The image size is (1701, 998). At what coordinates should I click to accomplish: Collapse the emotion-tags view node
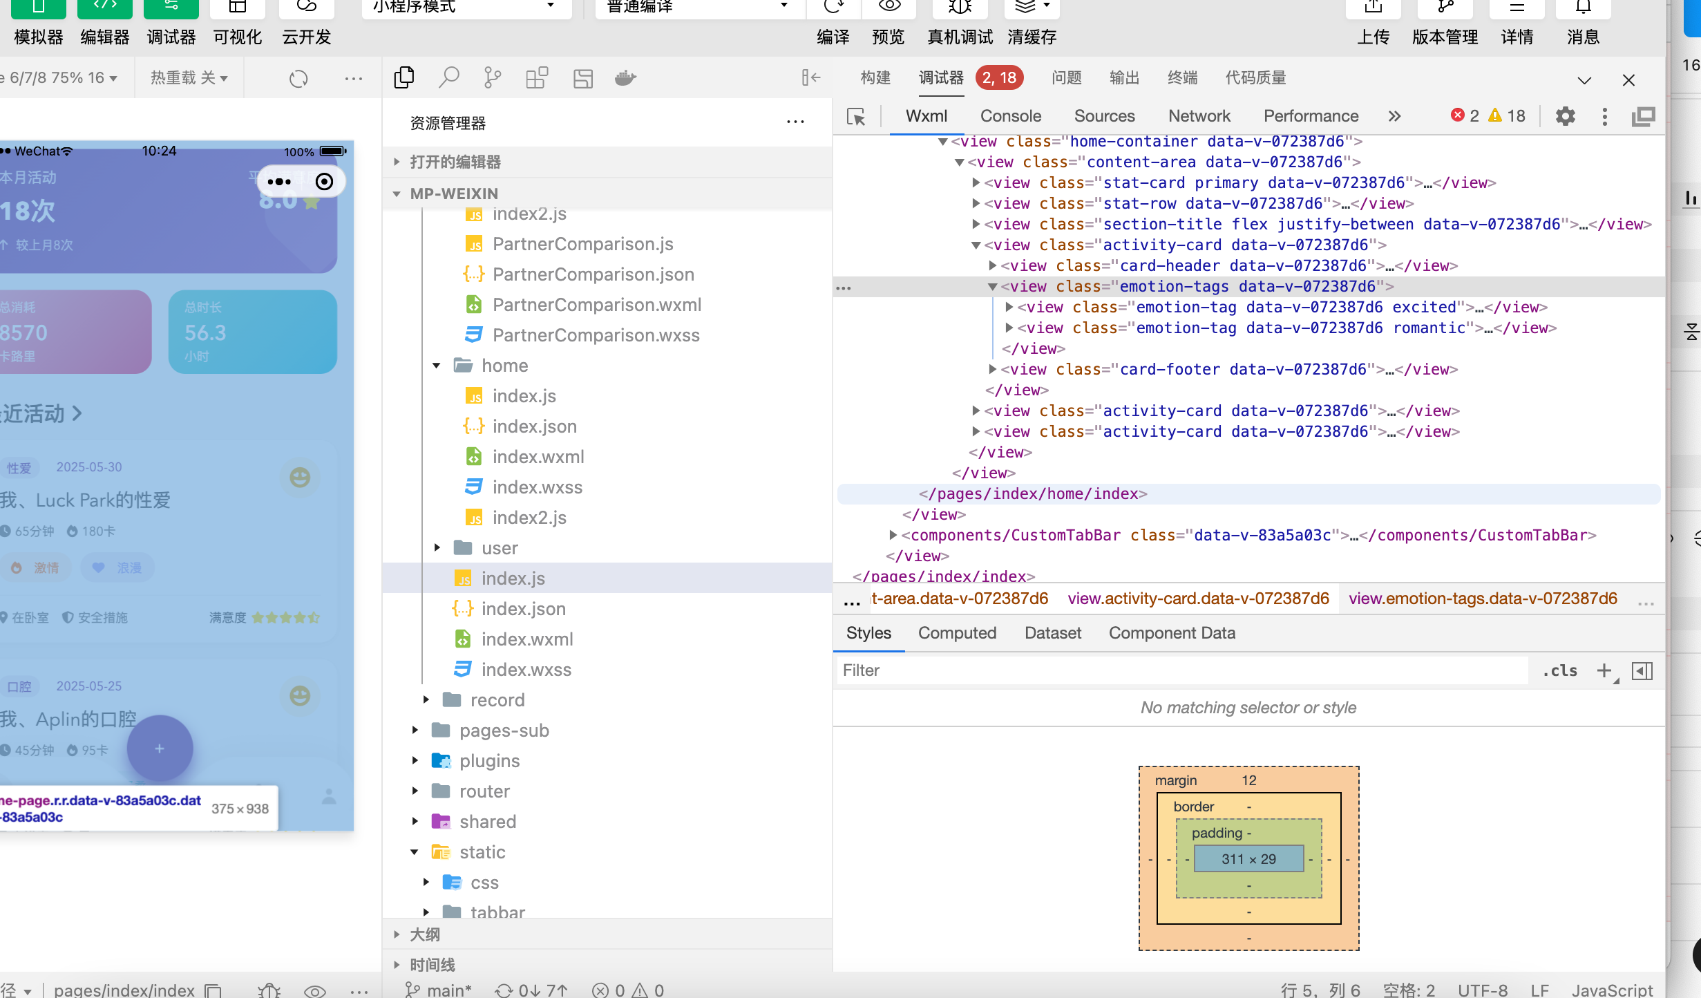pyautogui.click(x=992, y=287)
